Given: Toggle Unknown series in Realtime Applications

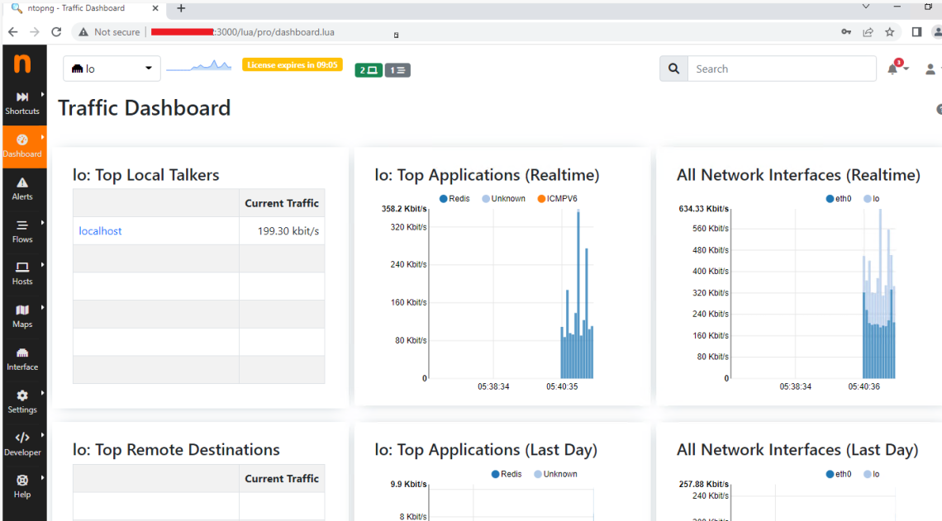Looking at the screenshot, I should click(503, 199).
